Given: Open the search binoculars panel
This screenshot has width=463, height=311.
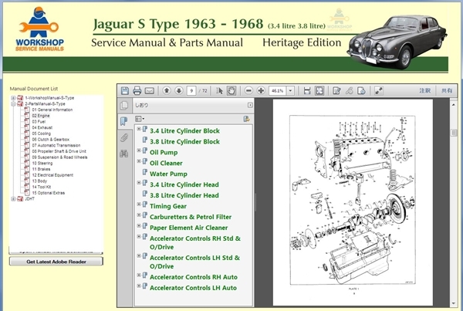Looking at the screenshot, I should [x=124, y=154].
